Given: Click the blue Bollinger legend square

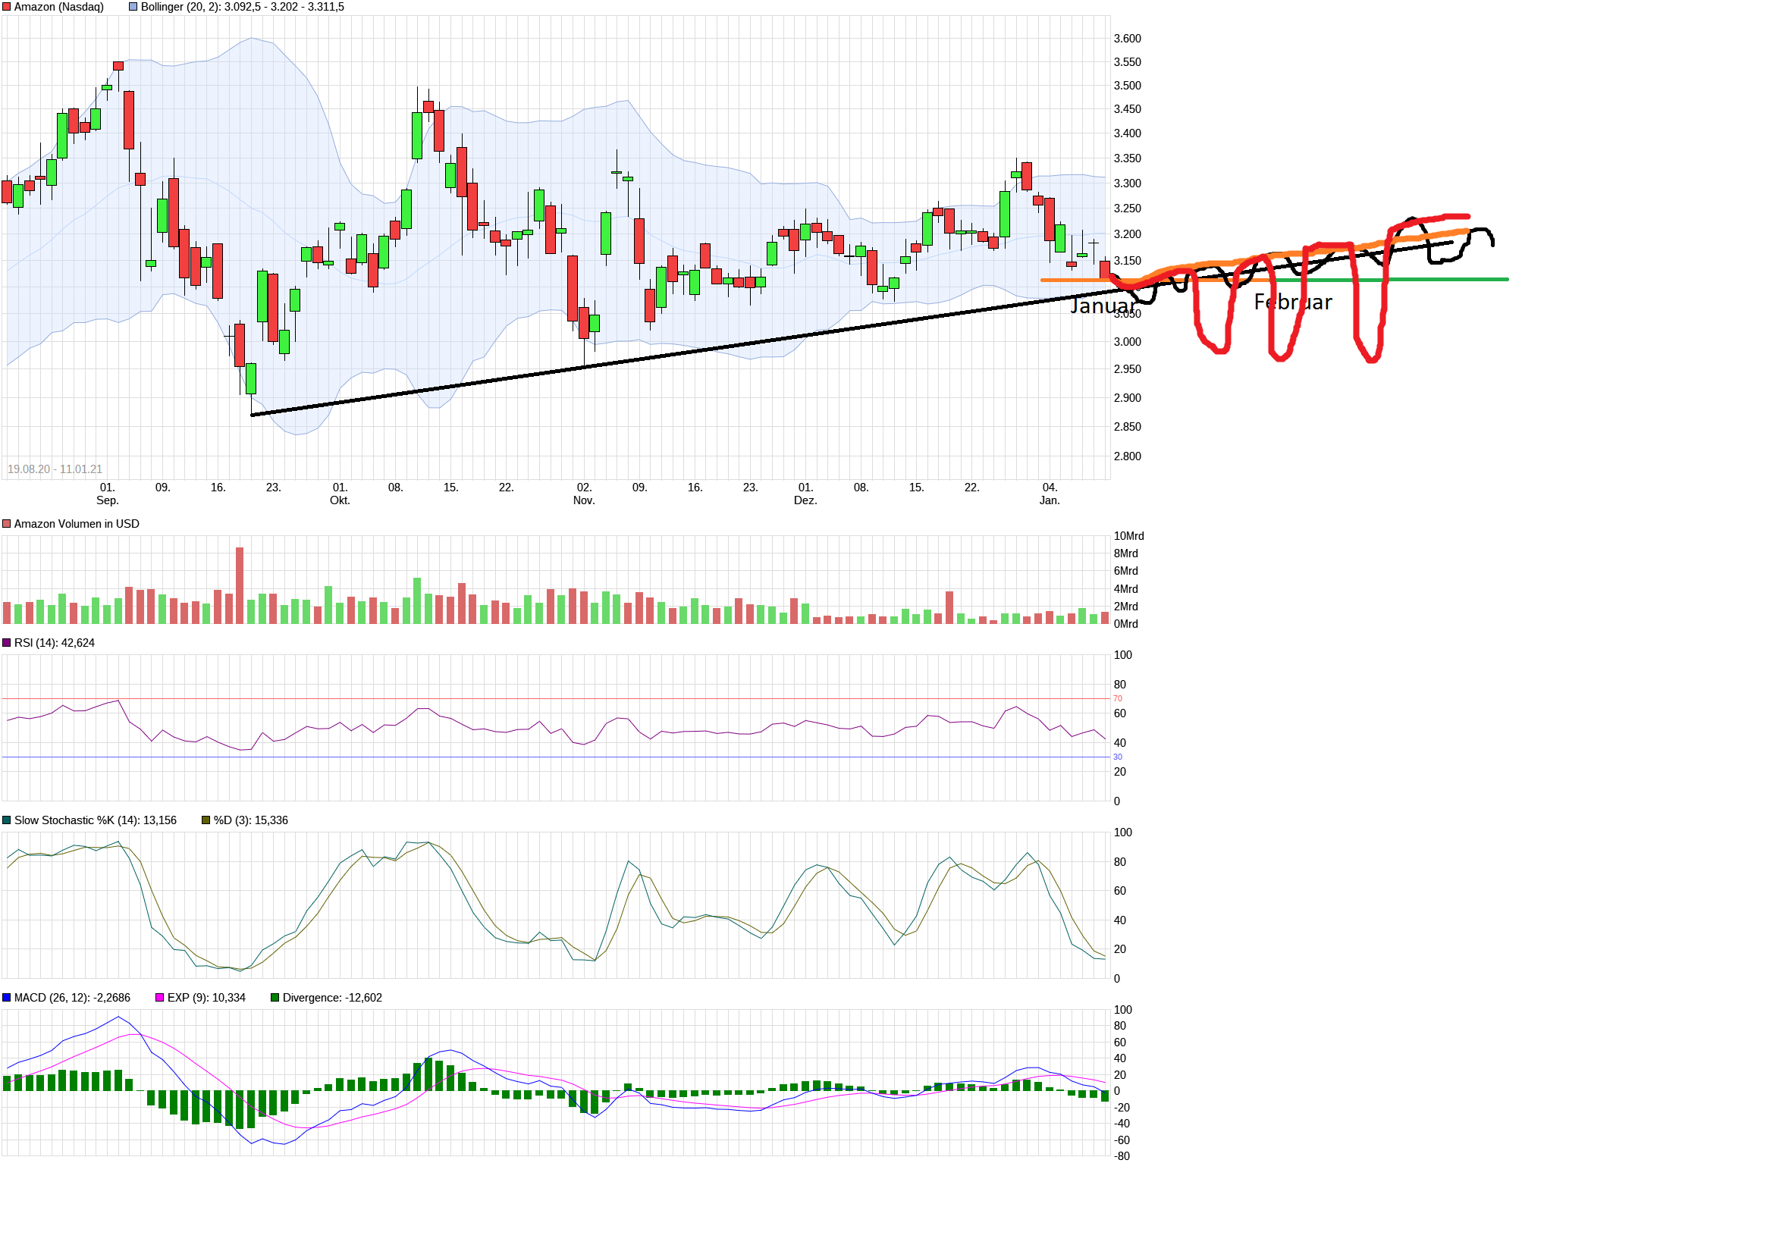Looking at the screenshot, I should tap(133, 7).
